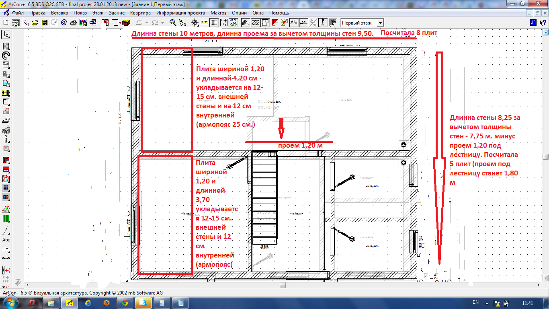Open the folder icon to load project
The image size is (549, 309).
click(35, 23)
